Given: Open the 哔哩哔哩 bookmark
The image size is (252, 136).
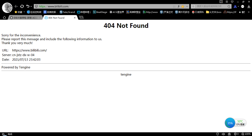Looking at the screenshot, I should 84,12.
